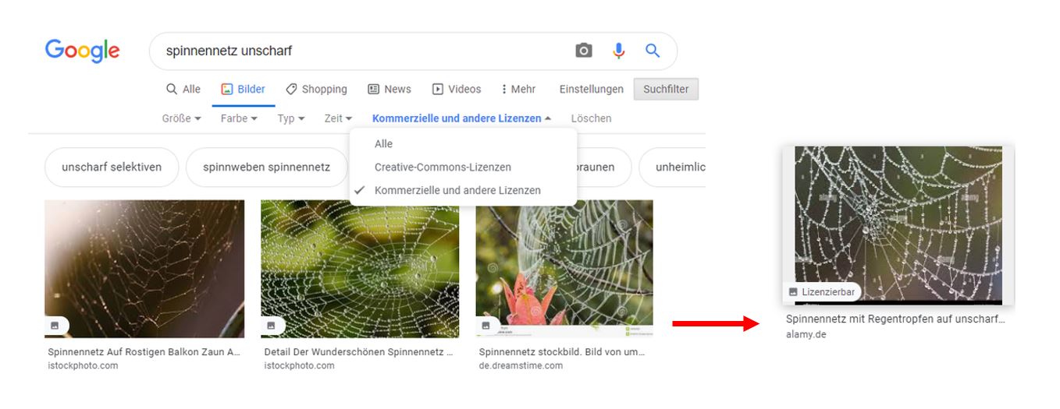Image resolution: width=1060 pixels, height=409 pixels.
Task: Open the Shopping tab
Action: pyautogui.click(x=316, y=89)
